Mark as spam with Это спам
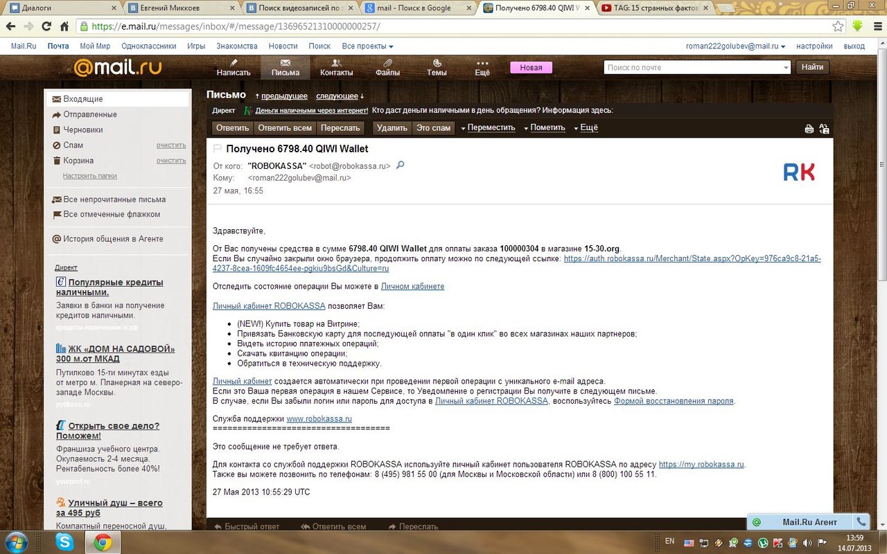This screenshot has width=887, height=554. [433, 128]
